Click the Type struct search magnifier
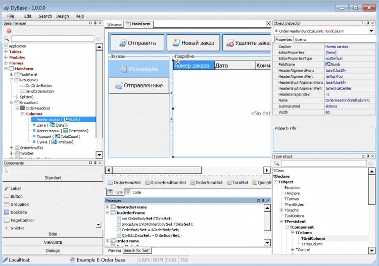 point(276,164)
